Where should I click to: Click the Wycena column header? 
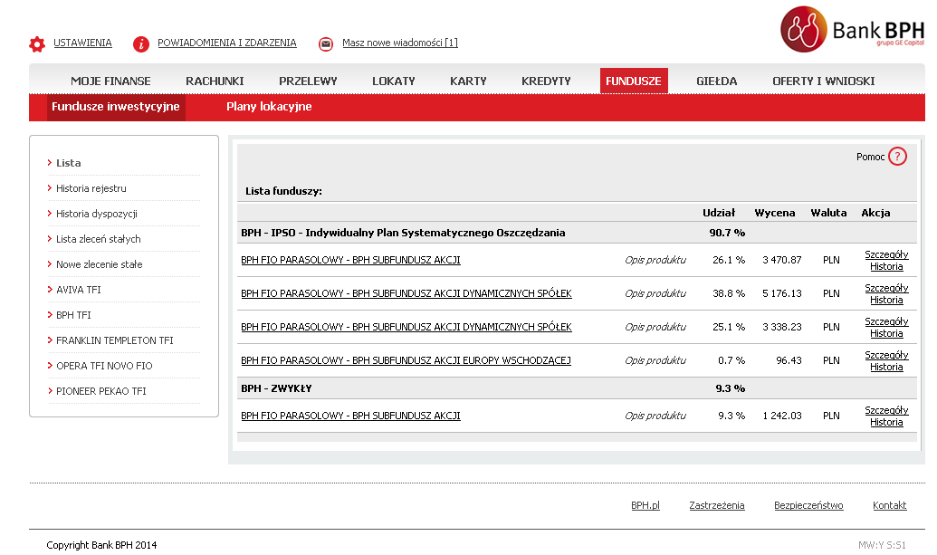774,213
